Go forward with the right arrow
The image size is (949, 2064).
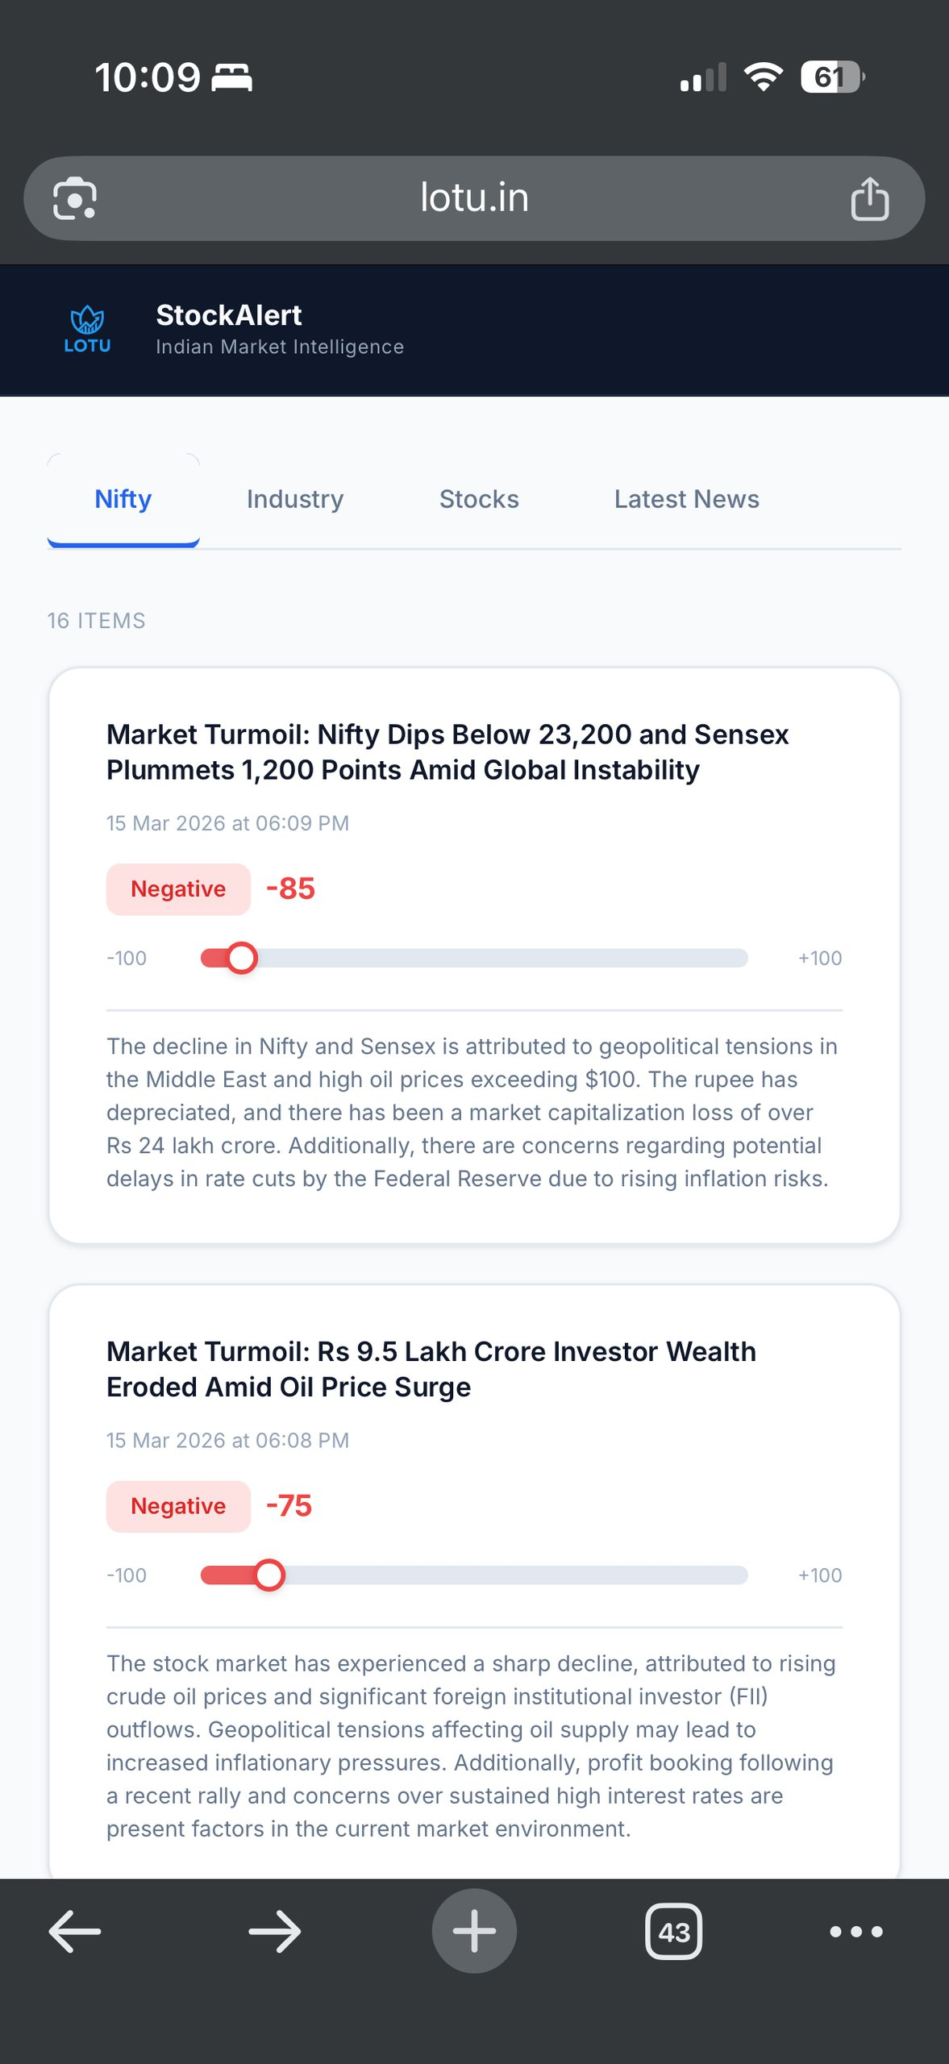pyautogui.click(x=274, y=1931)
